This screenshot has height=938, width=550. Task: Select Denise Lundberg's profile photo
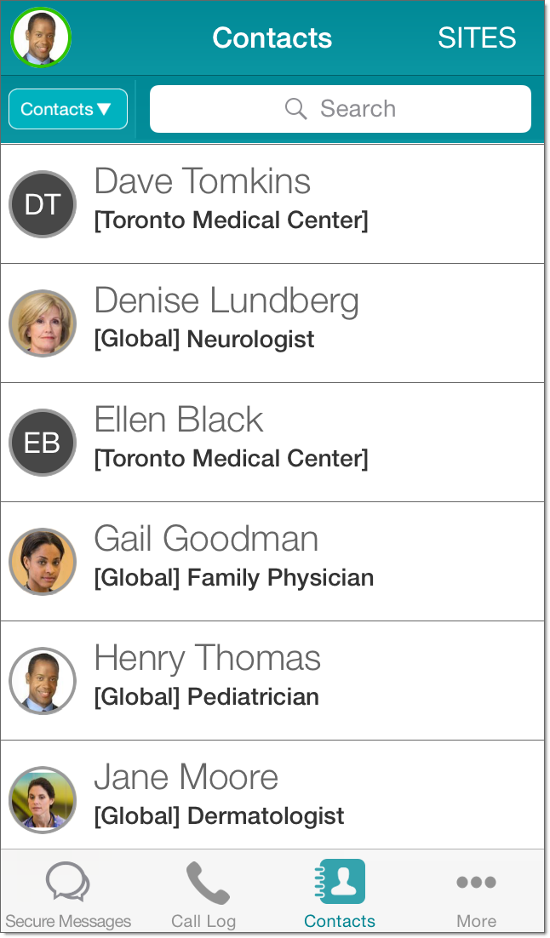coord(43,323)
